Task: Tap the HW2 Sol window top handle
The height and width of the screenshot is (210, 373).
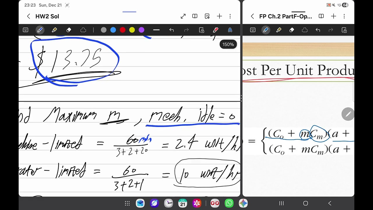Action: click(129, 12)
